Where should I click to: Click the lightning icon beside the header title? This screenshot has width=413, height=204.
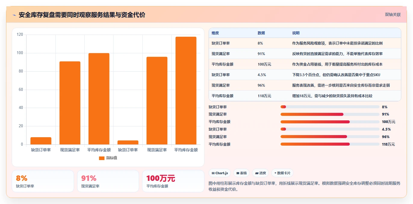tap(14, 15)
